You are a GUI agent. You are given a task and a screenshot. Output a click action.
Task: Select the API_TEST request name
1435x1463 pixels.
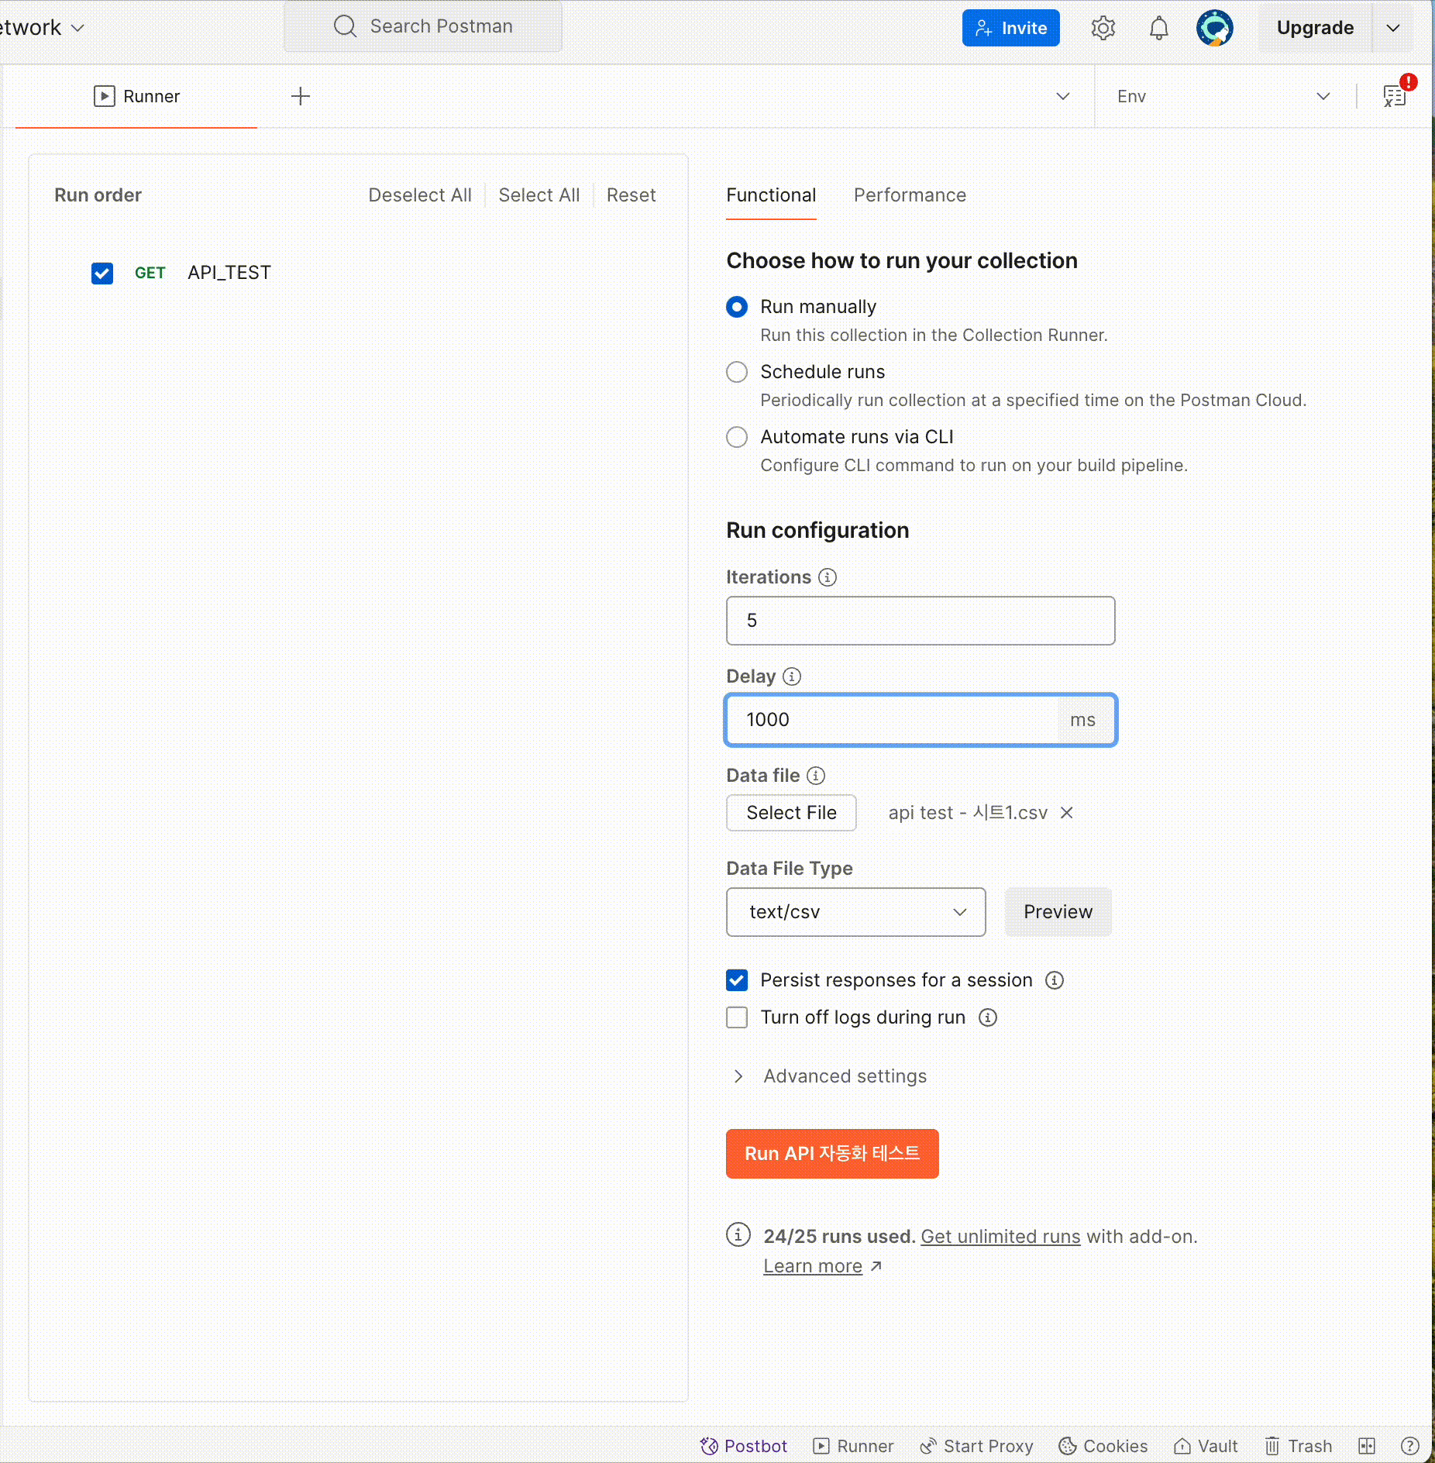[229, 273]
